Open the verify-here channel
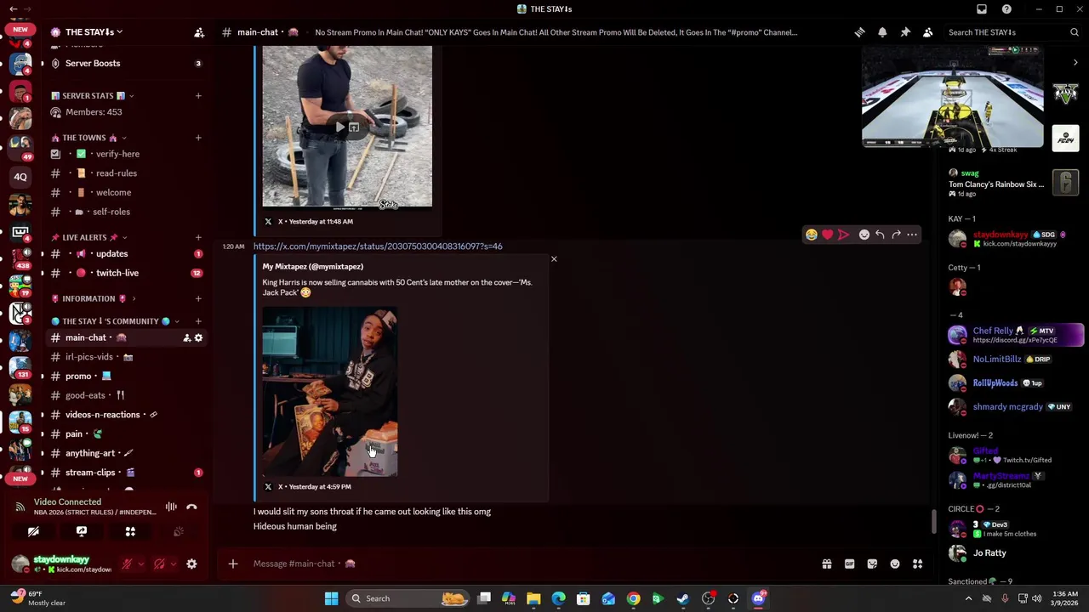This screenshot has width=1089, height=612. (x=126, y=154)
